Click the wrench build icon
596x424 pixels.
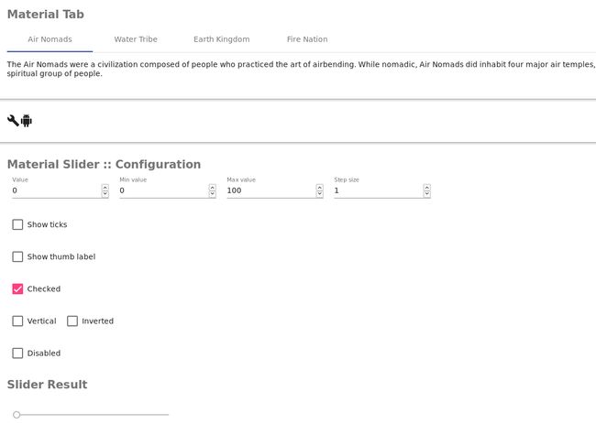click(x=13, y=121)
